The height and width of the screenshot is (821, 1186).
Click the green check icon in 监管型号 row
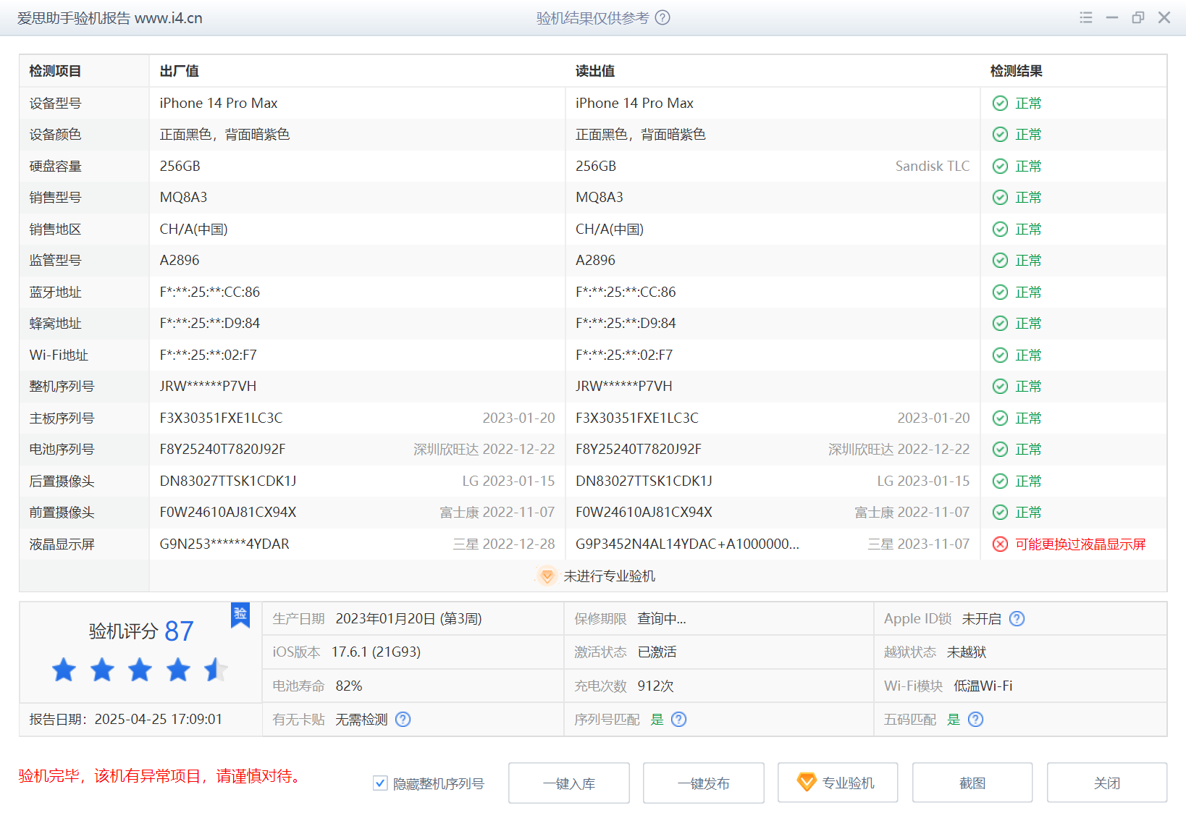point(1000,260)
